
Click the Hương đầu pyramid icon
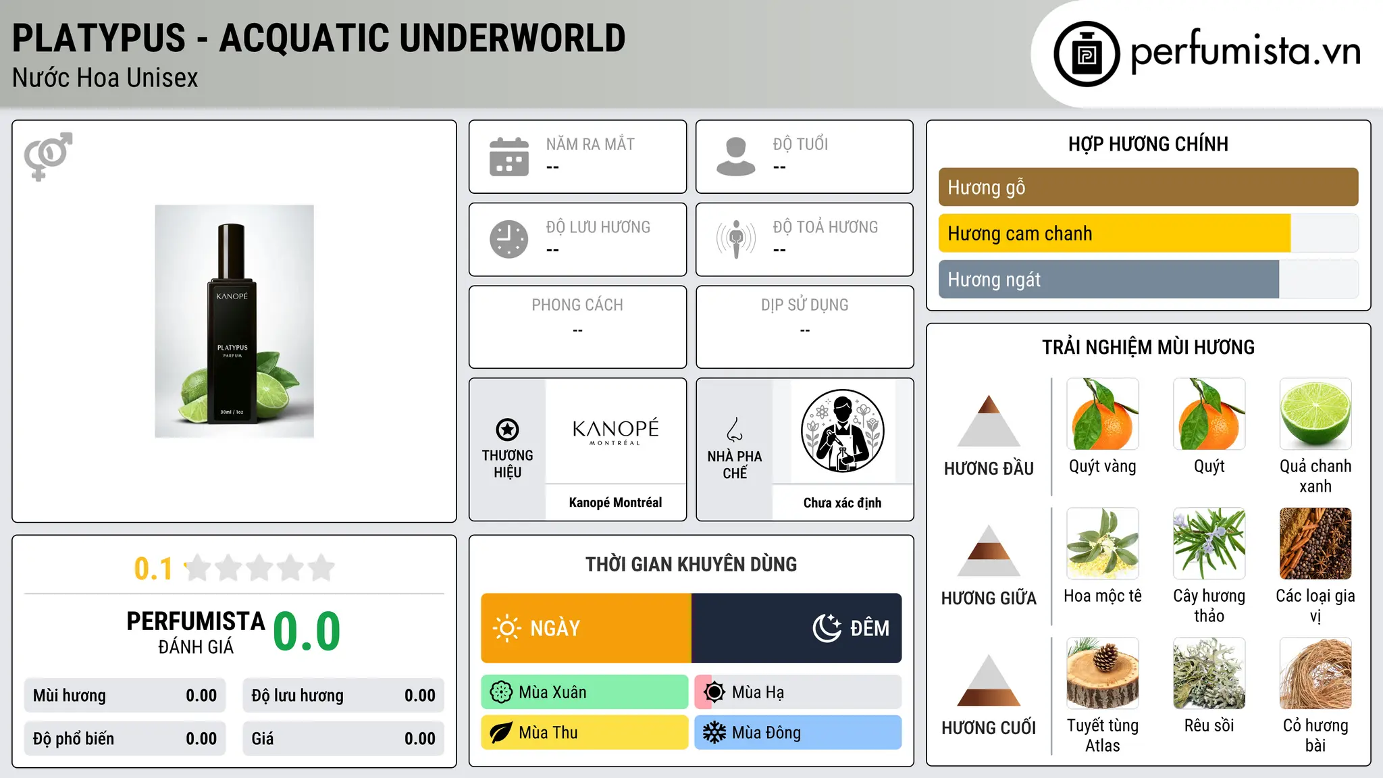(989, 421)
